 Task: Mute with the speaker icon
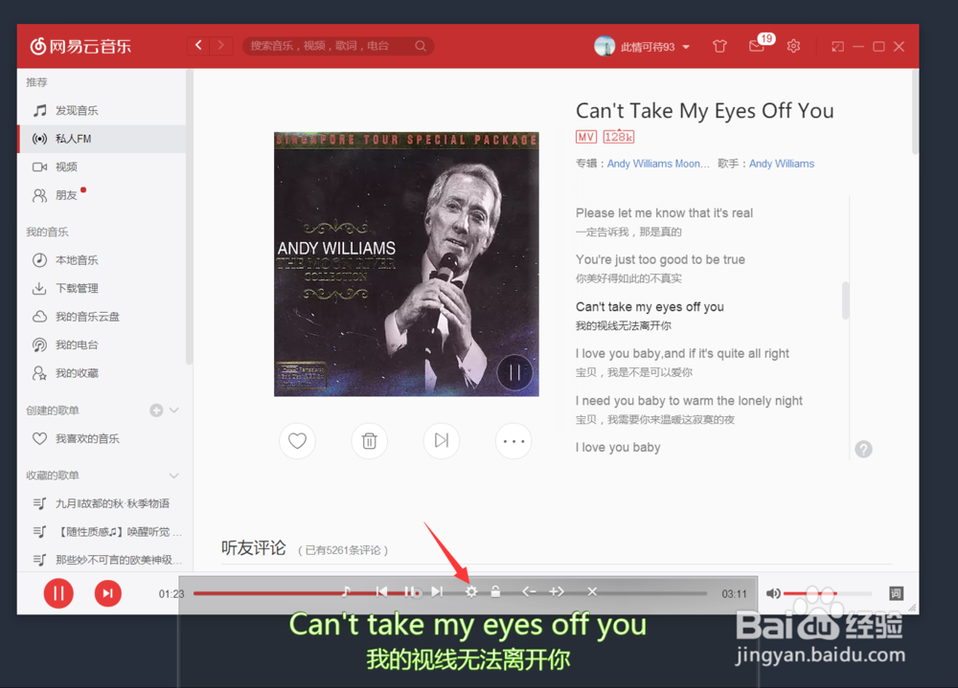[x=773, y=593]
